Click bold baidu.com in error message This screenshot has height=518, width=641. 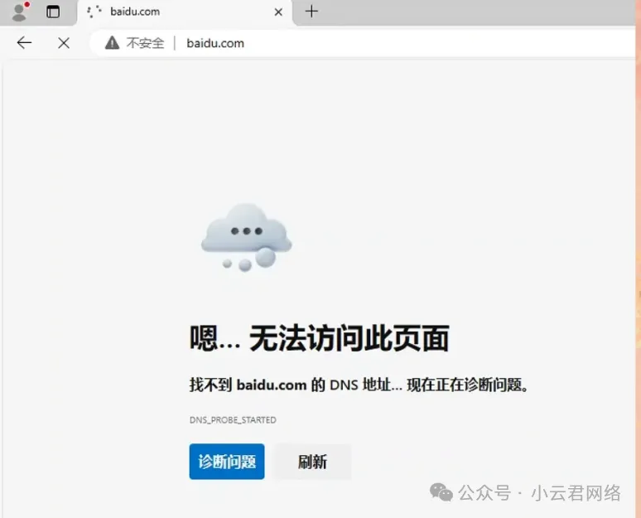(x=272, y=385)
